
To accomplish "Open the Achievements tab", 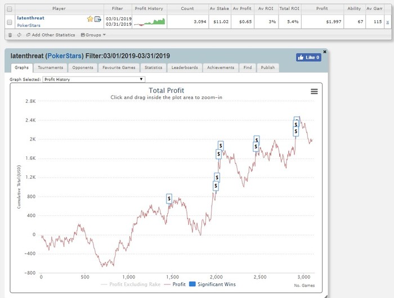I will [x=221, y=67].
